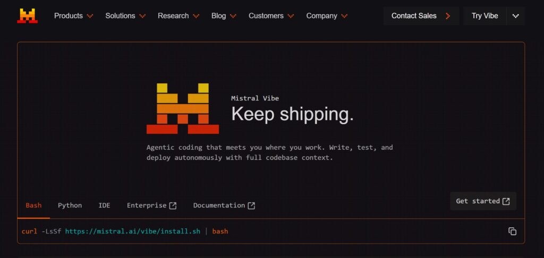
Task: Click the external link icon next to Documentation
Action: coord(251,206)
